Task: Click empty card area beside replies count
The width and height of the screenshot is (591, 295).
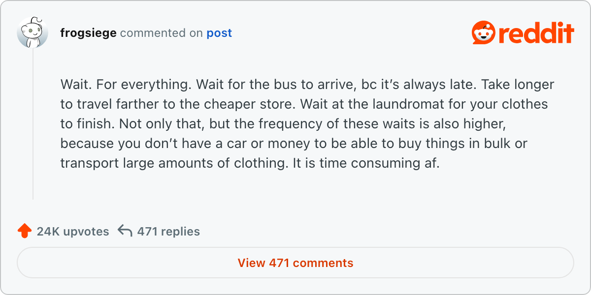Action: coord(384,231)
